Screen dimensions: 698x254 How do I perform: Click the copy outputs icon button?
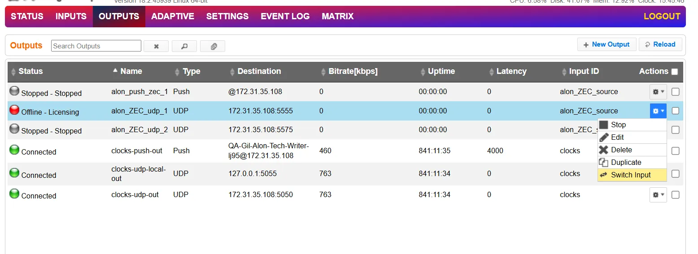(213, 46)
